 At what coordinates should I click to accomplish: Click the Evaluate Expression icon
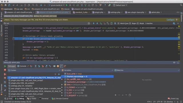tap(54, 66)
